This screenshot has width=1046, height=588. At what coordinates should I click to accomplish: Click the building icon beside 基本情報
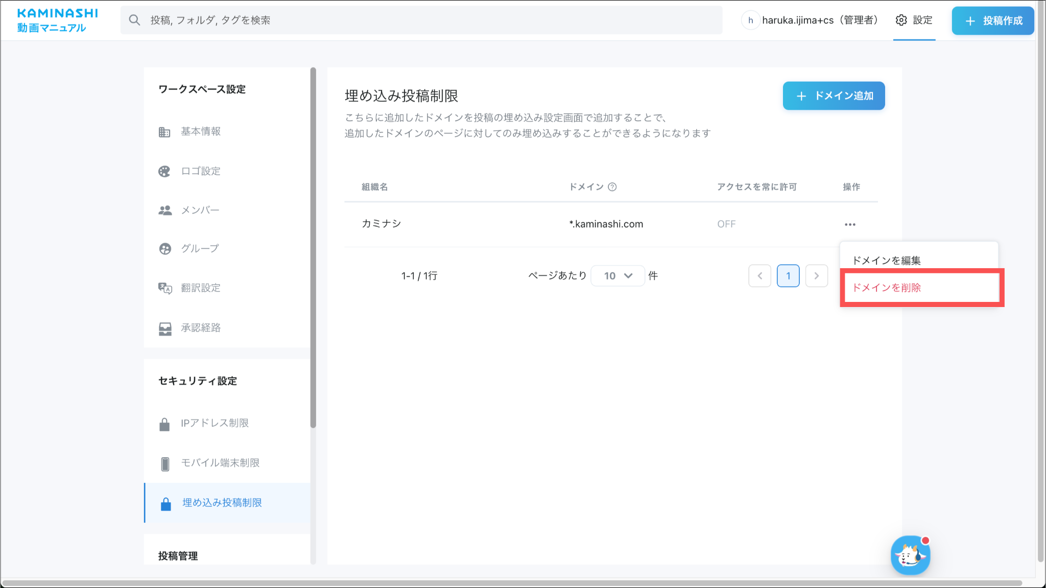[164, 132]
